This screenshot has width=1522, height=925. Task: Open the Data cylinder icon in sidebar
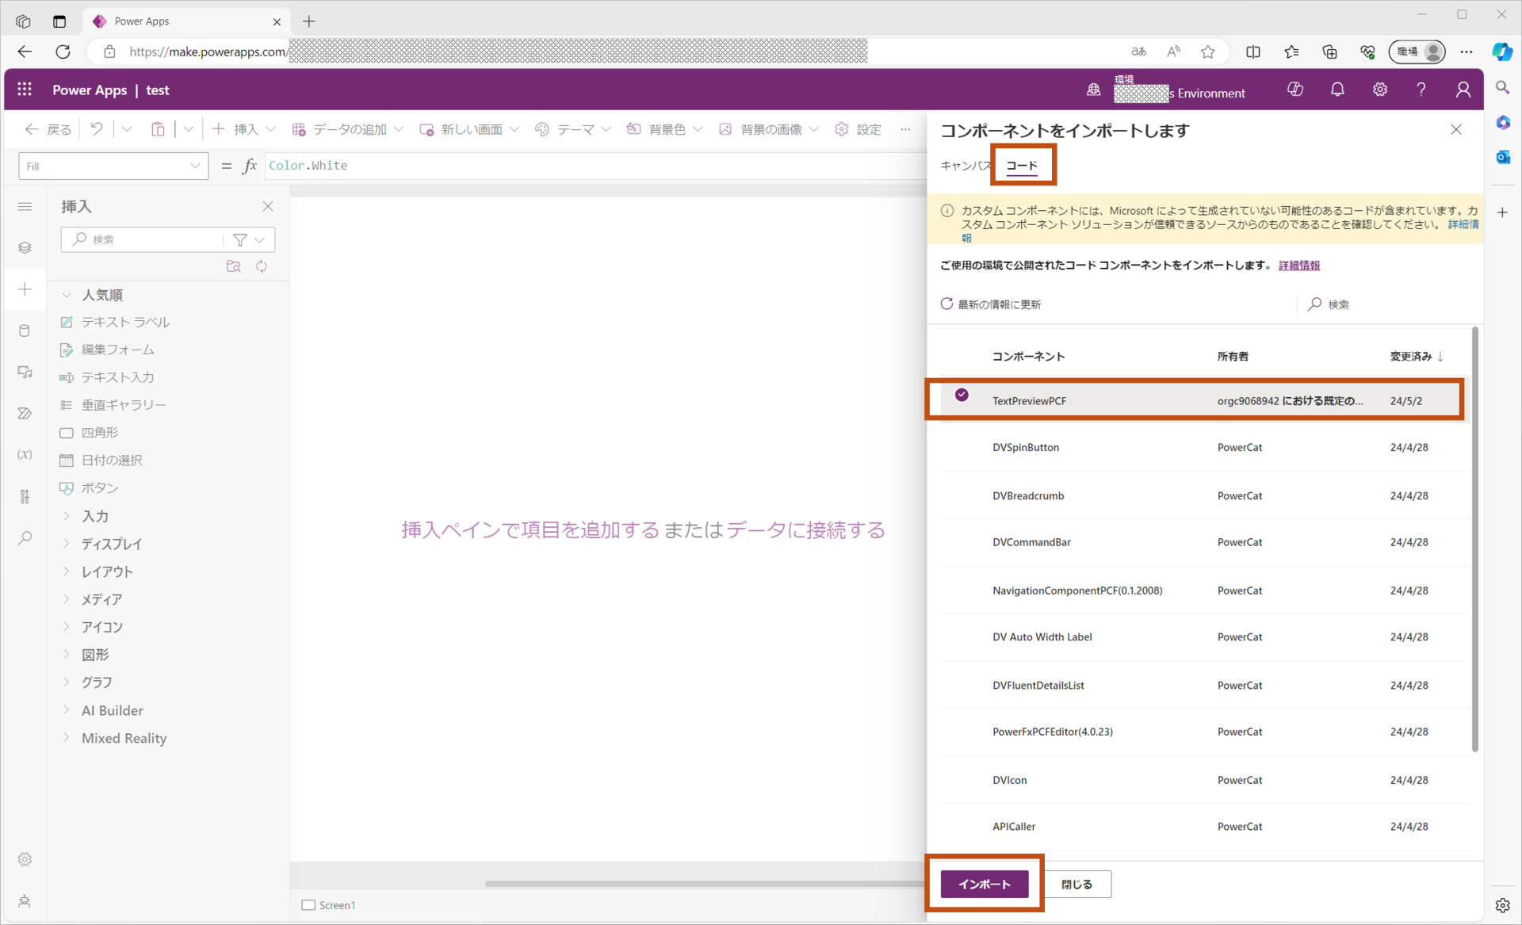click(25, 331)
